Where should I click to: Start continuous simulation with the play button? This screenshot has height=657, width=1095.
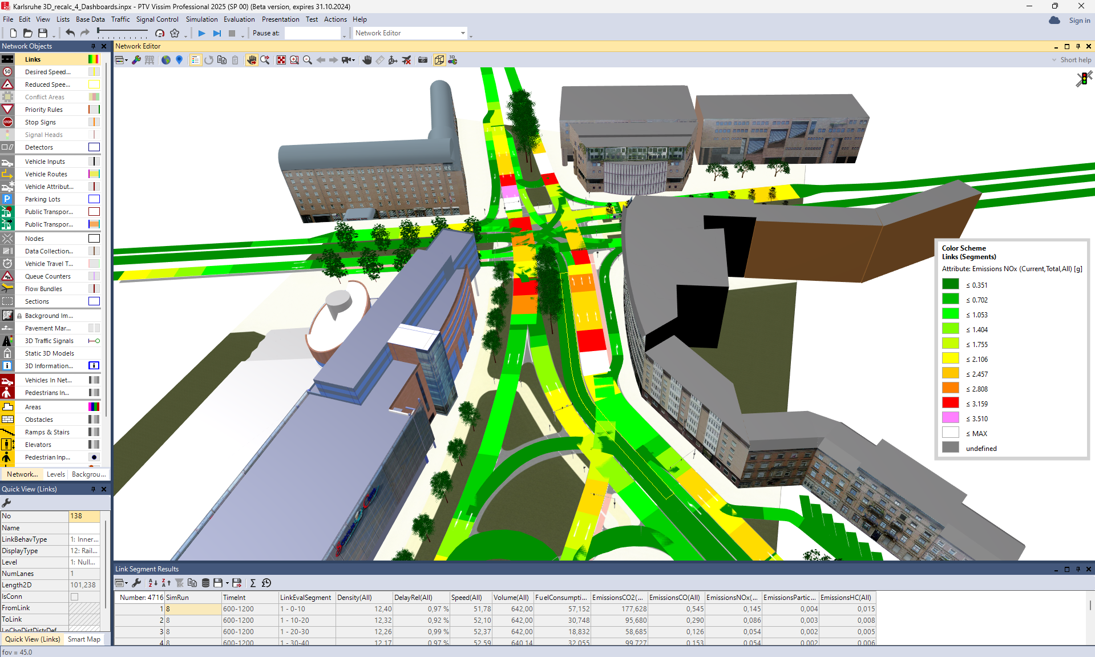coord(201,33)
